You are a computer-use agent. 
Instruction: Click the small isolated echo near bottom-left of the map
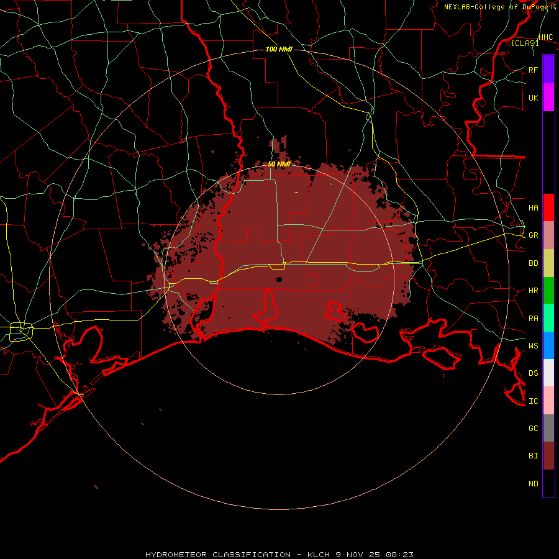[x=96, y=486]
